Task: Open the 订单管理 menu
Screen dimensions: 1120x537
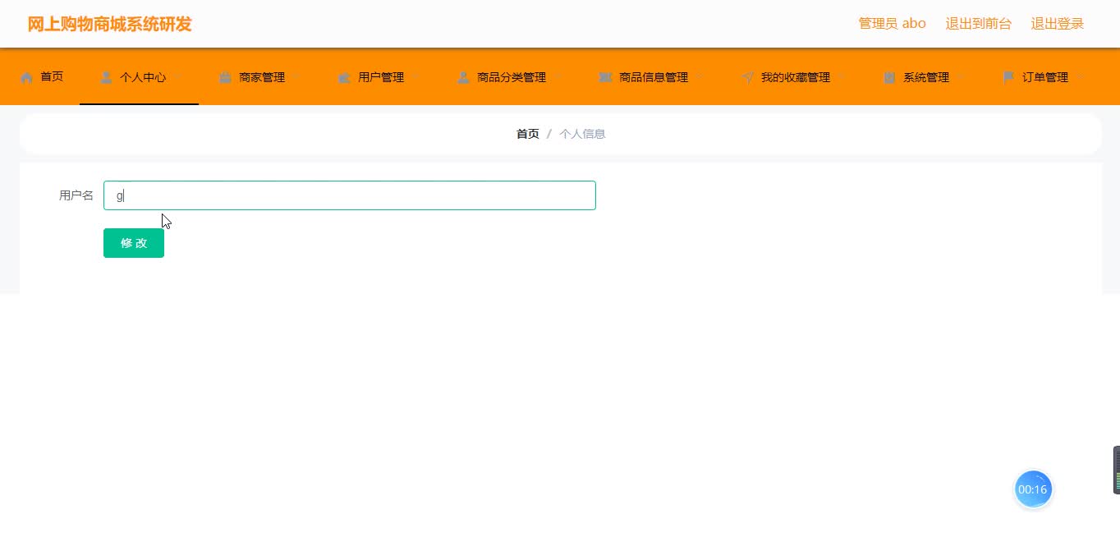Action: click(1041, 77)
